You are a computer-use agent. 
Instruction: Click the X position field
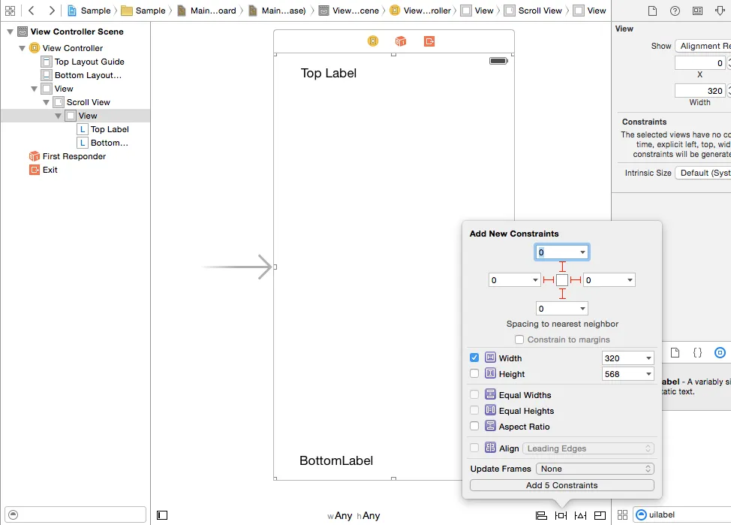(700, 63)
